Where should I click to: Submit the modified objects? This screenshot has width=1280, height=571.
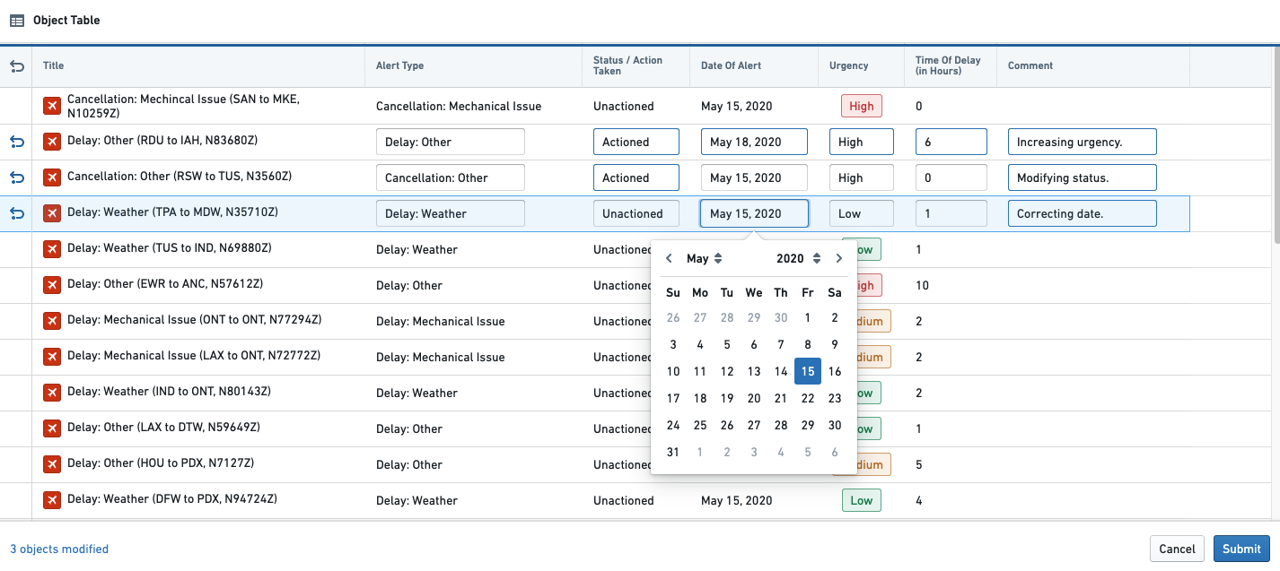click(x=1241, y=549)
